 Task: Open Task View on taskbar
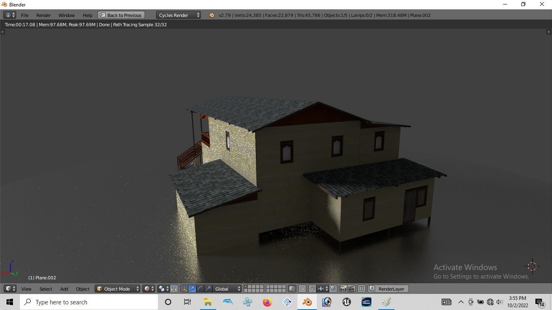[188, 302]
